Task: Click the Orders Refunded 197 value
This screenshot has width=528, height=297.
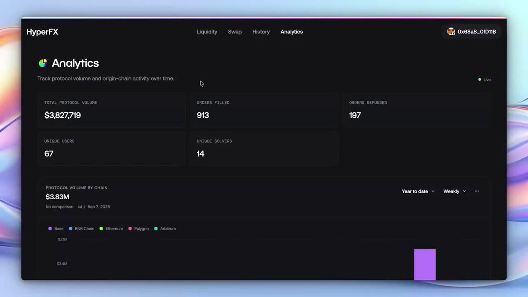Action: pos(355,115)
